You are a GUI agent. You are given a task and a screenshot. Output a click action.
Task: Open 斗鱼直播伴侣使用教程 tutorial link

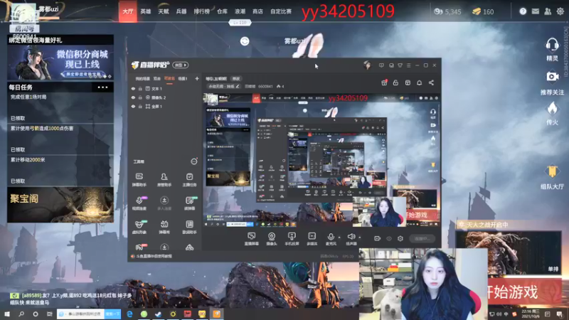154,256
